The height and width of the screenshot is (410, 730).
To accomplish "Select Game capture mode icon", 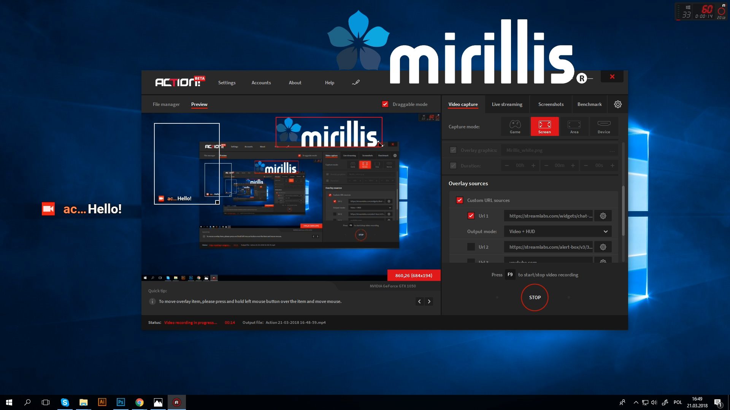I will pyautogui.click(x=514, y=126).
